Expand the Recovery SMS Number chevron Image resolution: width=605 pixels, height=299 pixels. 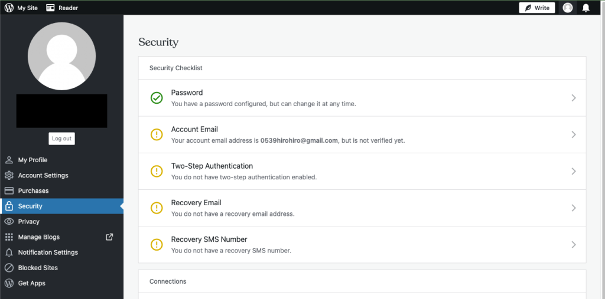click(574, 245)
